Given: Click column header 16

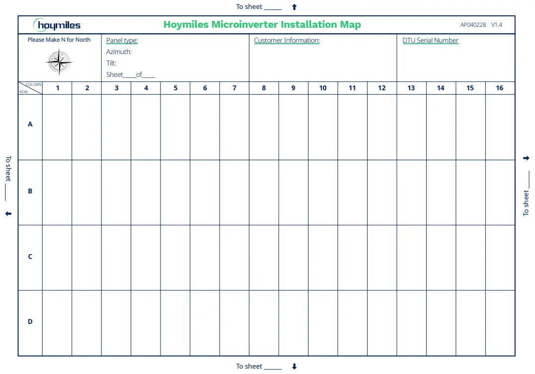Looking at the screenshot, I should pos(500,88).
